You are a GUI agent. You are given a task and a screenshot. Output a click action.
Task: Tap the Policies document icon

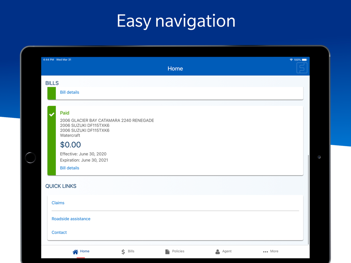pyautogui.click(x=167, y=251)
